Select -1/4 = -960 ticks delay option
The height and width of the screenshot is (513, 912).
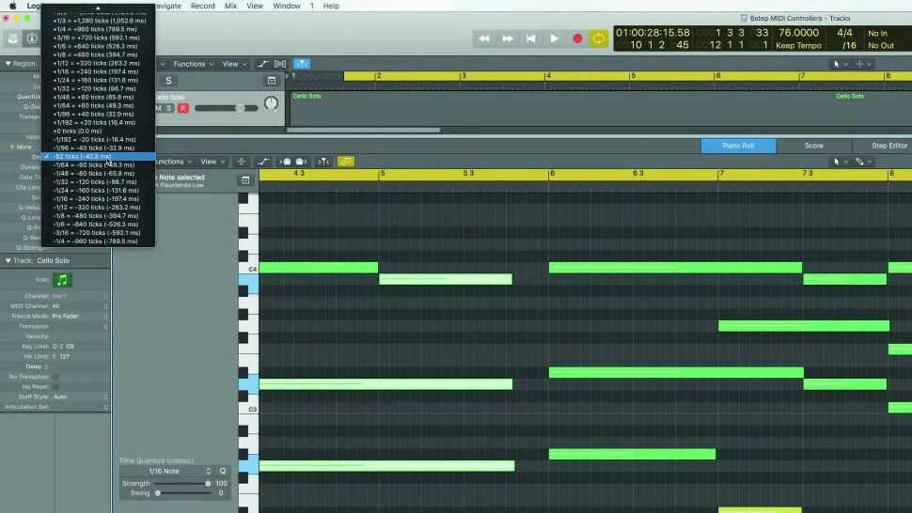pyautogui.click(x=98, y=241)
